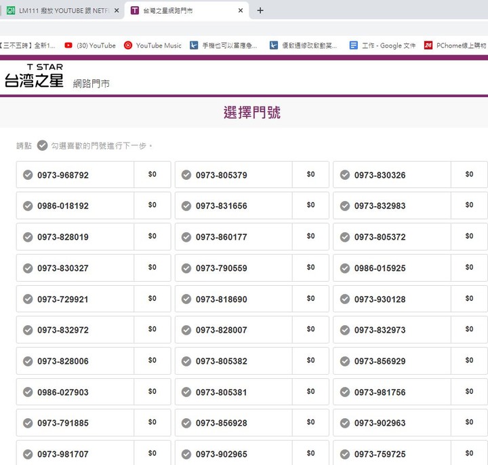Click the $0 price for 0973-805382
The height and width of the screenshot is (465, 488).
tap(310, 360)
